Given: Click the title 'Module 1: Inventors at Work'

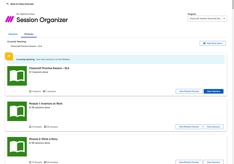Looking at the screenshot, I should tap(46, 104).
